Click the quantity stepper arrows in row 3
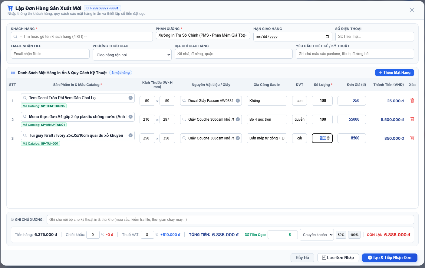 (328, 138)
